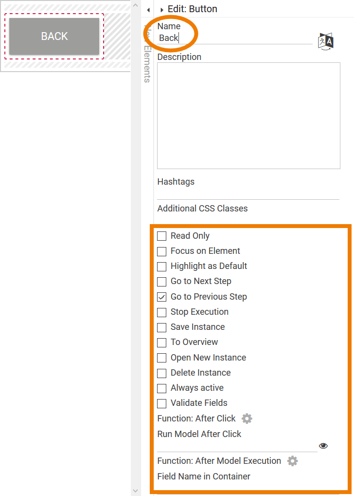
Task: Check the Stop Execution option
Action: 161,312
